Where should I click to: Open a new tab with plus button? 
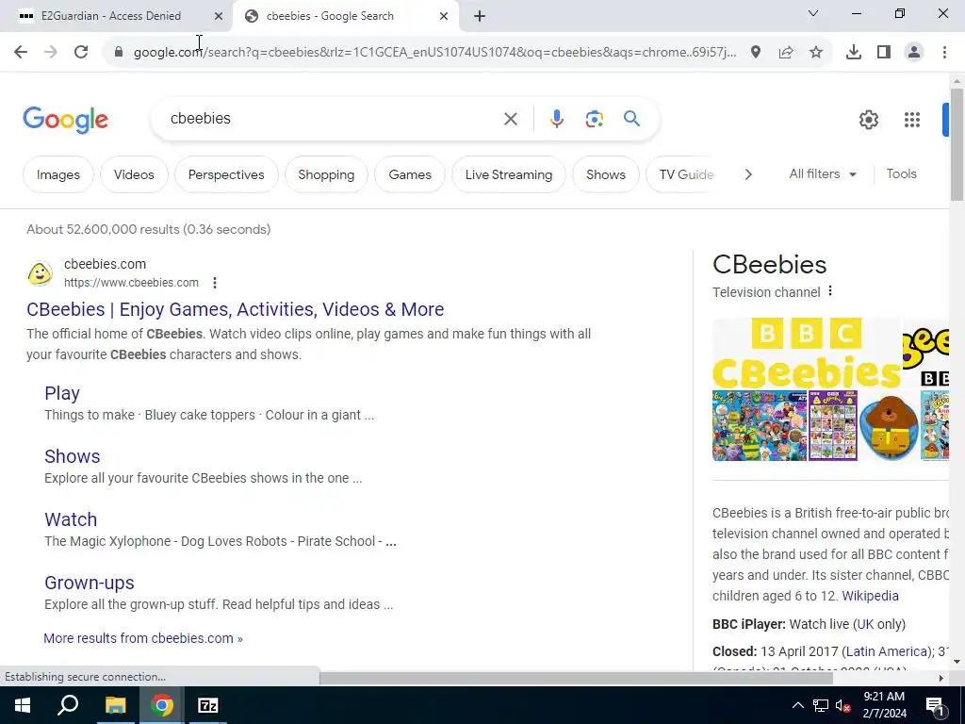[x=480, y=16]
